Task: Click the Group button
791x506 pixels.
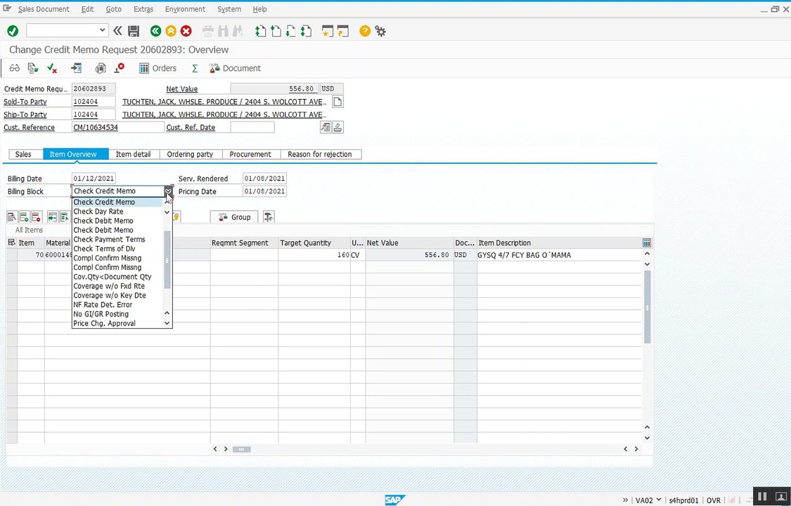Action: [x=234, y=217]
